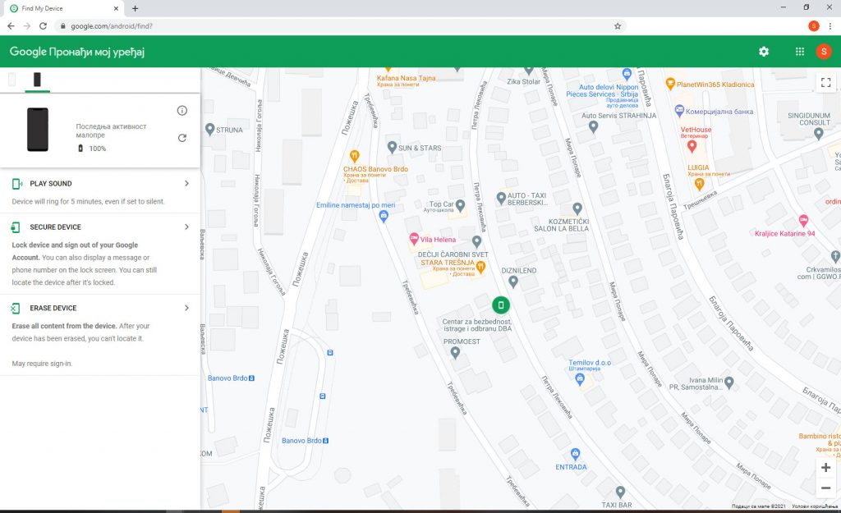Open Find My Device settings gear
This screenshot has height=513, width=841.
coord(764,52)
